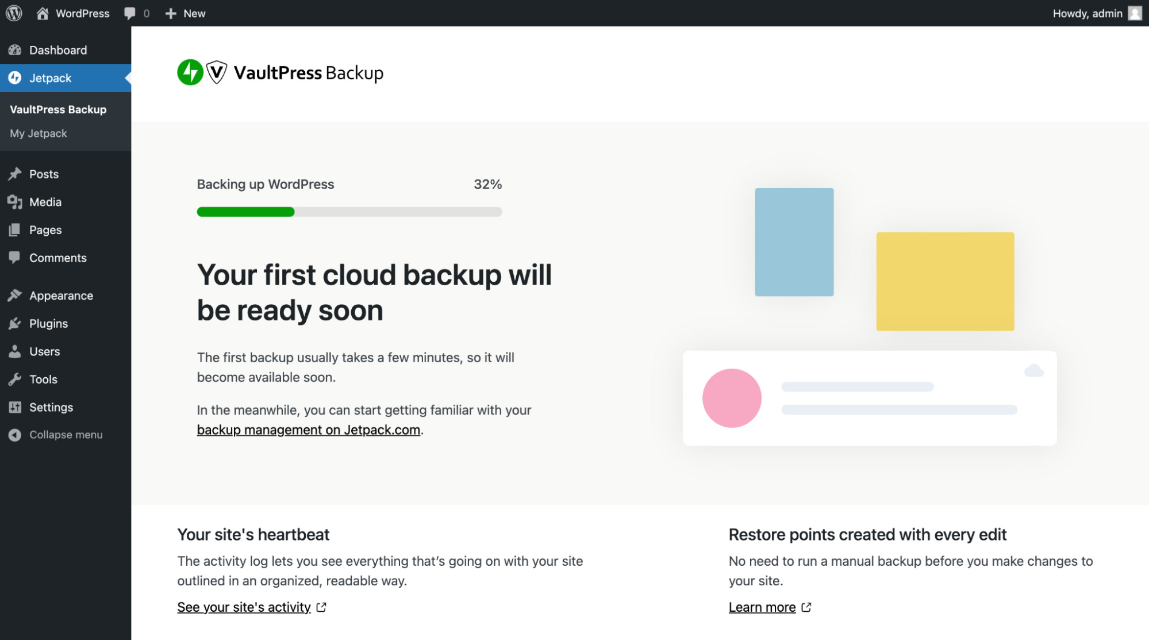The width and height of the screenshot is (1149, 640).
Task: Expand the My Jetpack submenu item
Action: [x=38, y=132]
